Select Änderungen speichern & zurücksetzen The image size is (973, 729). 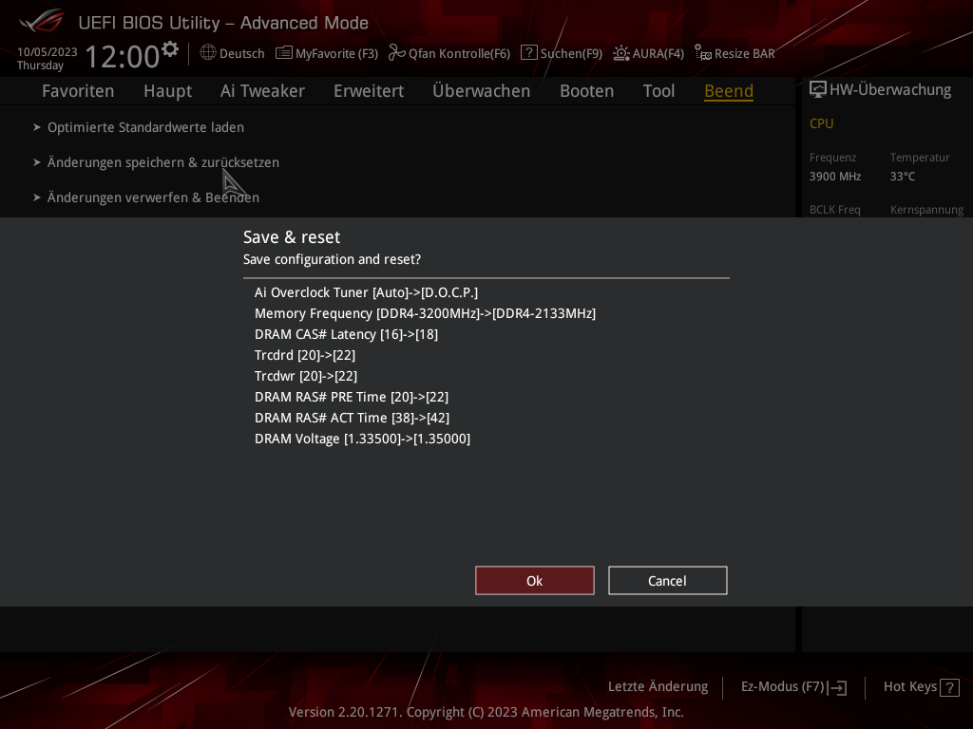coord(163,162)
